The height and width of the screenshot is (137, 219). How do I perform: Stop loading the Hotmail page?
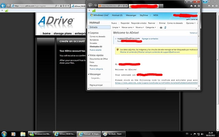(x=126, y=6)
